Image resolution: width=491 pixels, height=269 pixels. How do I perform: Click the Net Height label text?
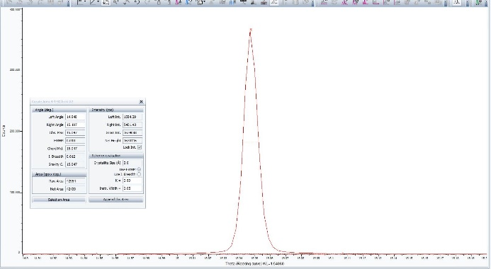(x=113, y=141)
